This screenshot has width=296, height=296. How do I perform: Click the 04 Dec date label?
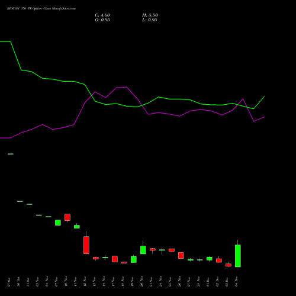click(236, 282)
